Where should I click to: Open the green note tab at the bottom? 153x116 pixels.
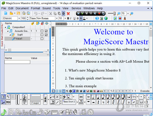pyautogui.click(x=4, y=112)
